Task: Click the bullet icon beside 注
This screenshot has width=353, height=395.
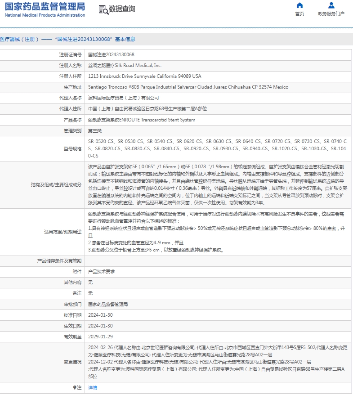Action: click(x=75, y=387)
